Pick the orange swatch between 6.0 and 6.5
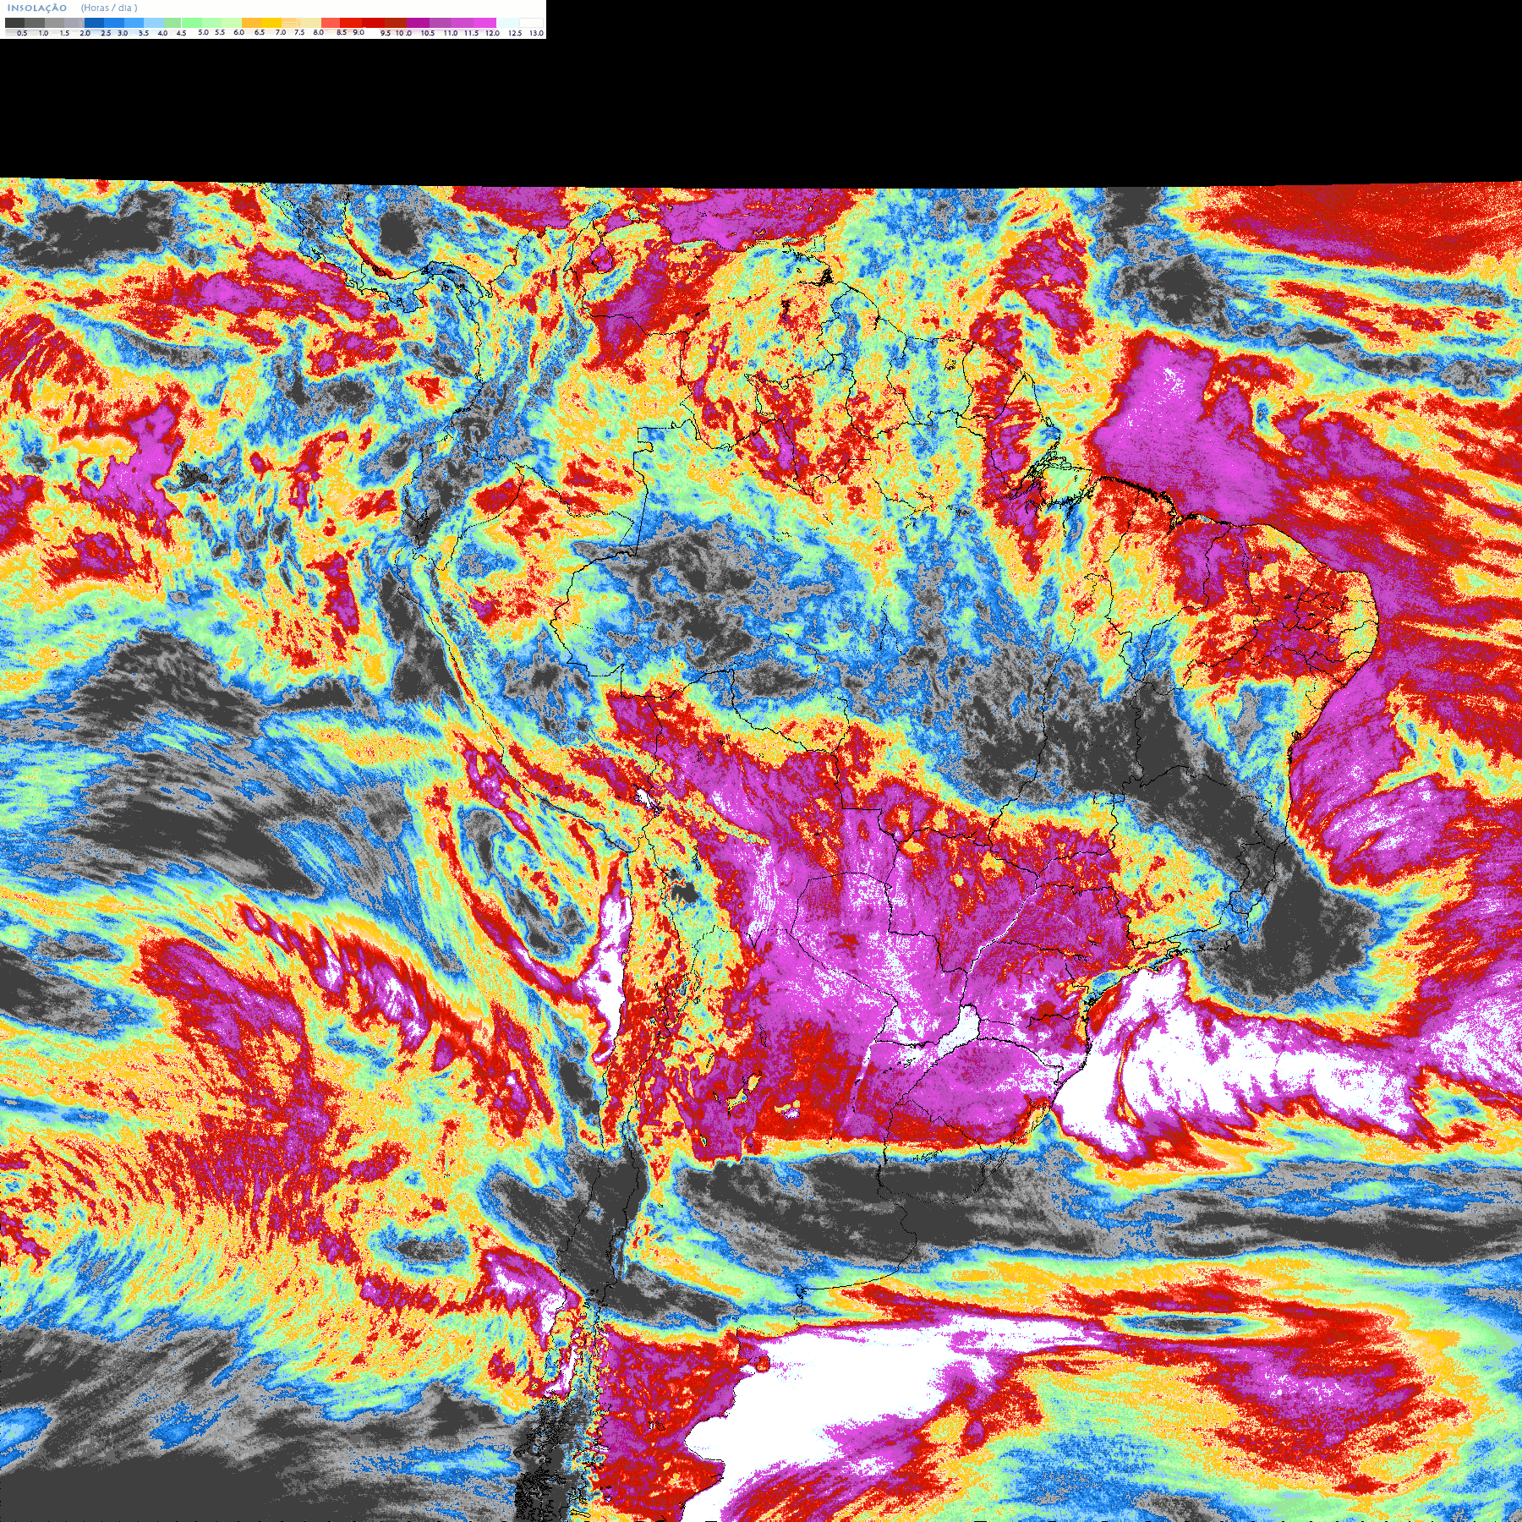This screenshot has height=1522, width=1522. (x=251, y=23)
